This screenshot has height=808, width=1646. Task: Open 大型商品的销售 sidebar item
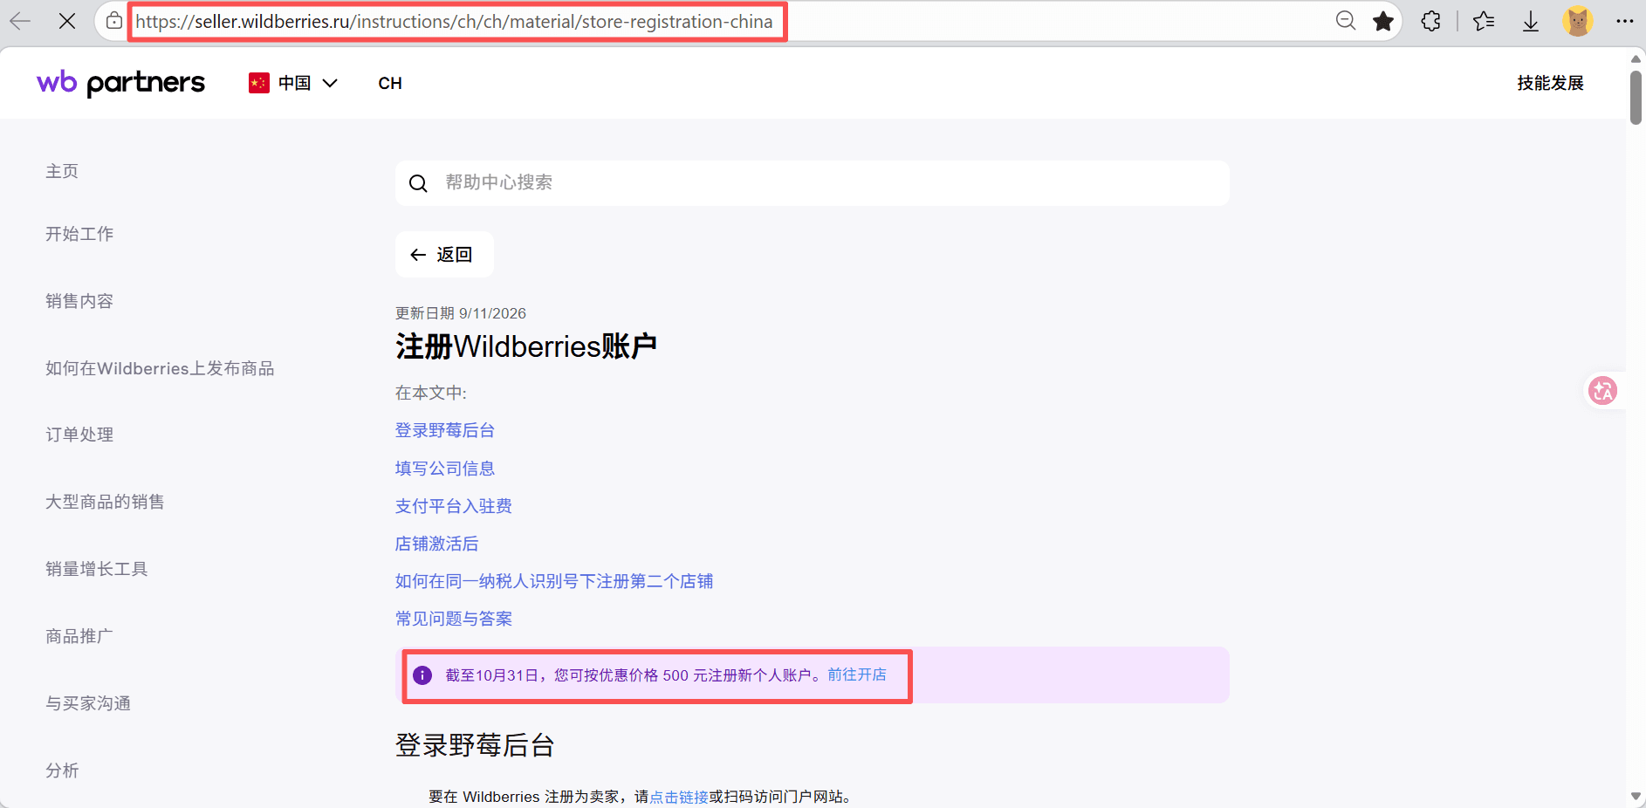[x=105, y=502]
